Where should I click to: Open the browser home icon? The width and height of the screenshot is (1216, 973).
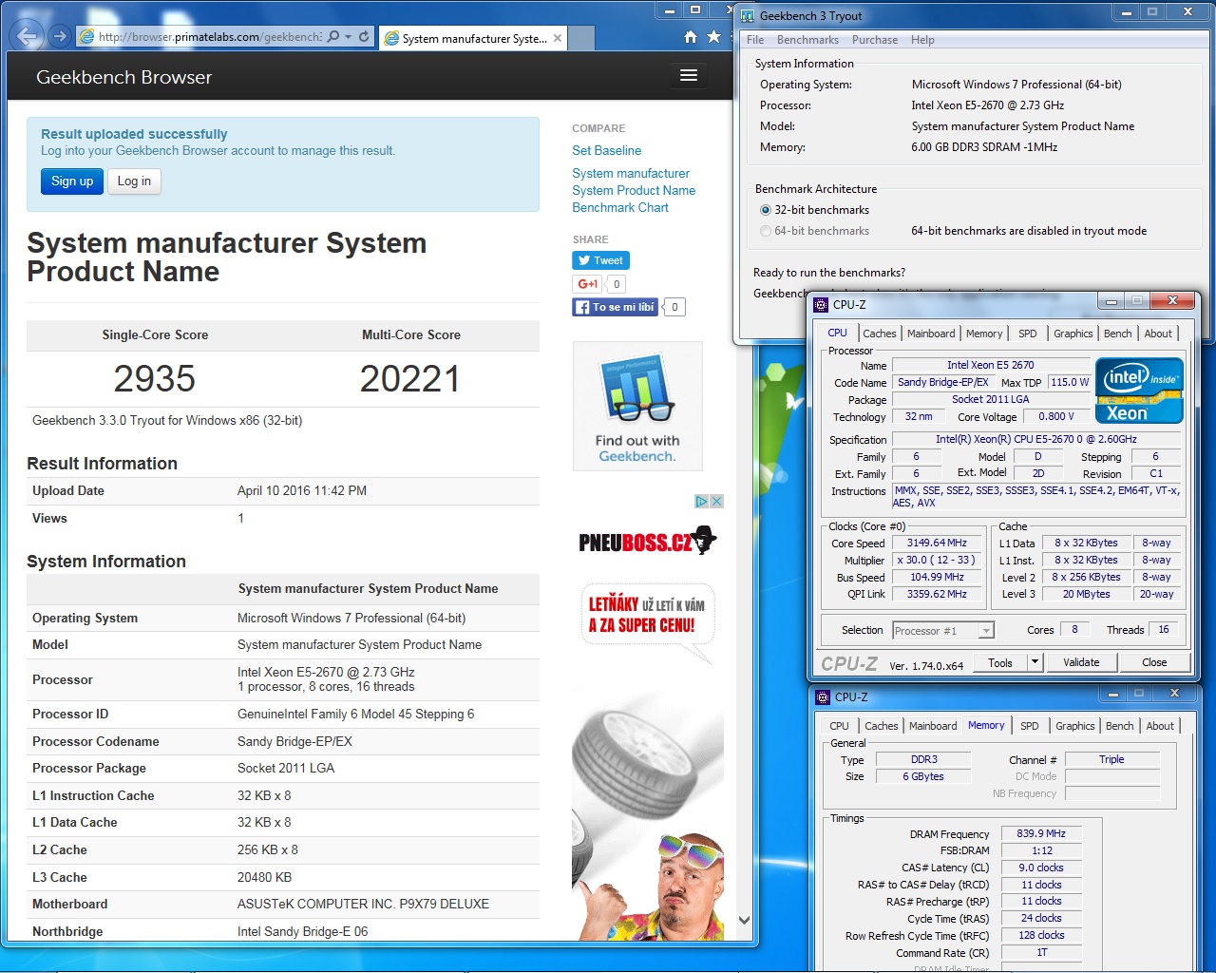click(x=691, y=36)
